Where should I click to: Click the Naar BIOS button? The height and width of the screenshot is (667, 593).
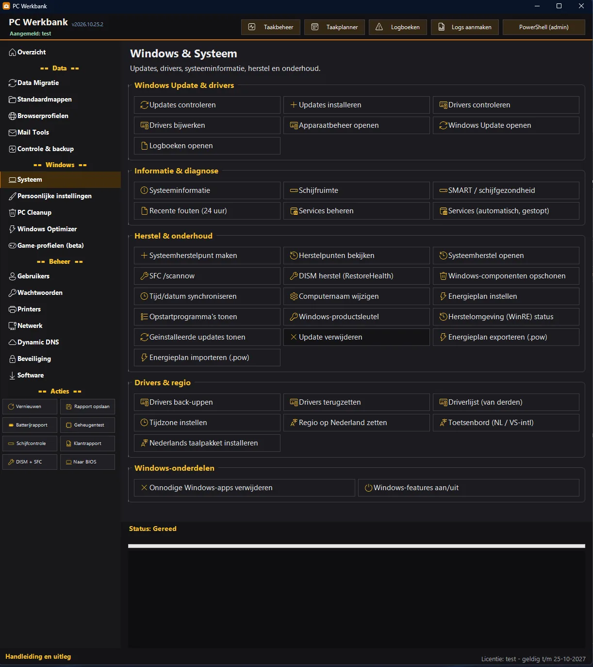click(87, 462)
